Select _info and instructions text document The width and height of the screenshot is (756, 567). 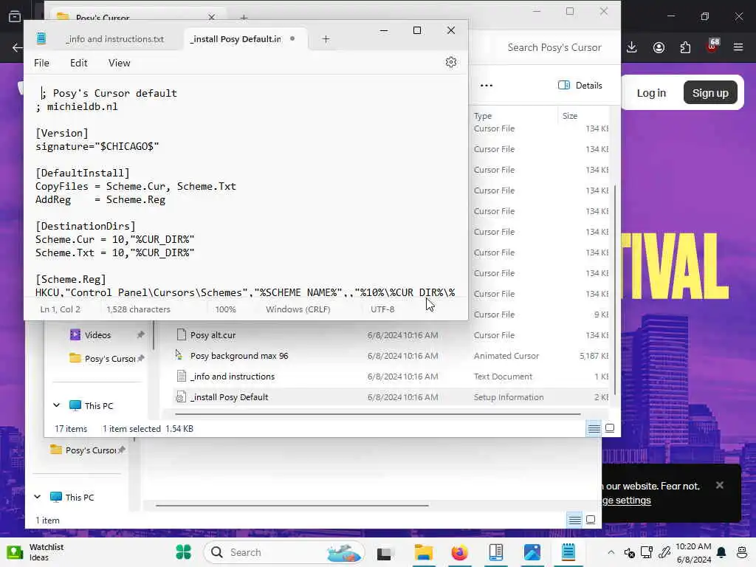pyautogui.click(x=233, y=377)
